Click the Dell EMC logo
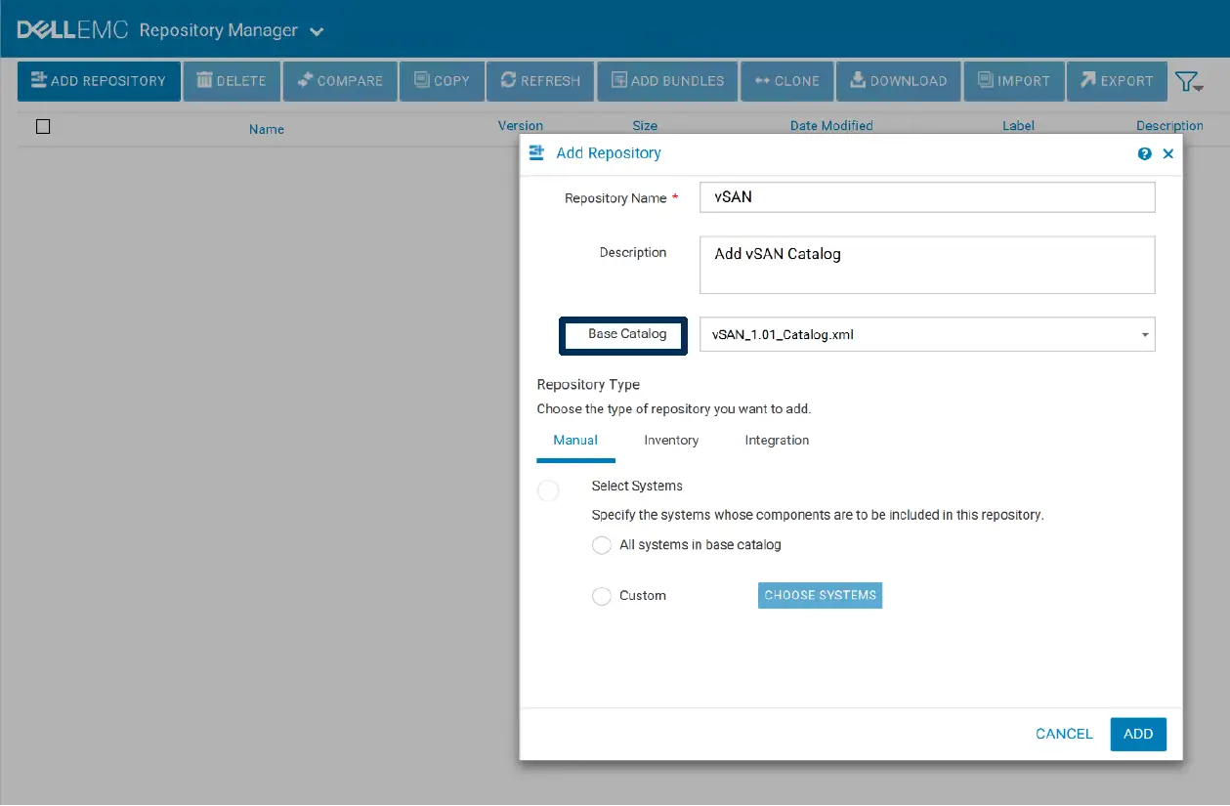 [73, 30]
